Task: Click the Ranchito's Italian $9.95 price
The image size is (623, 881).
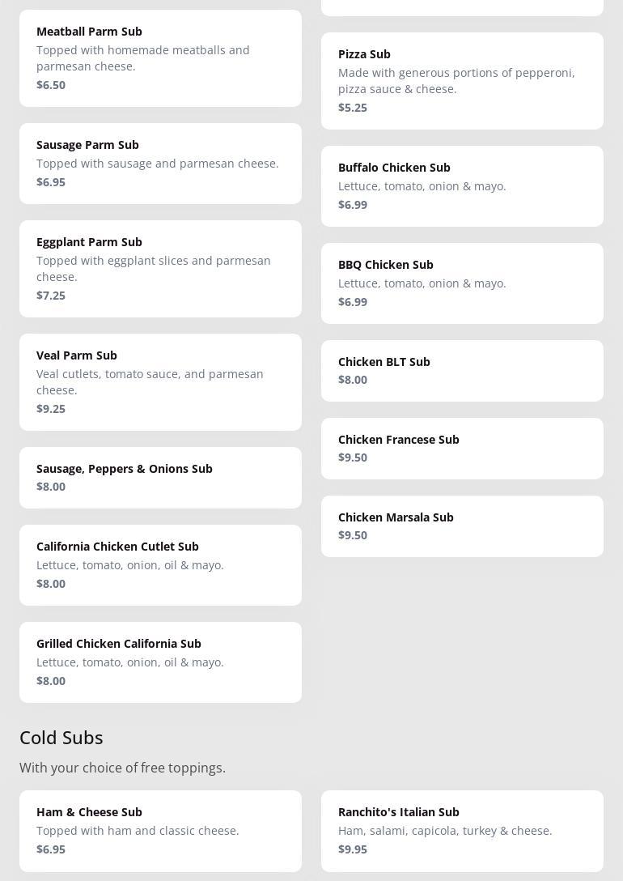Action: [353, 849]
